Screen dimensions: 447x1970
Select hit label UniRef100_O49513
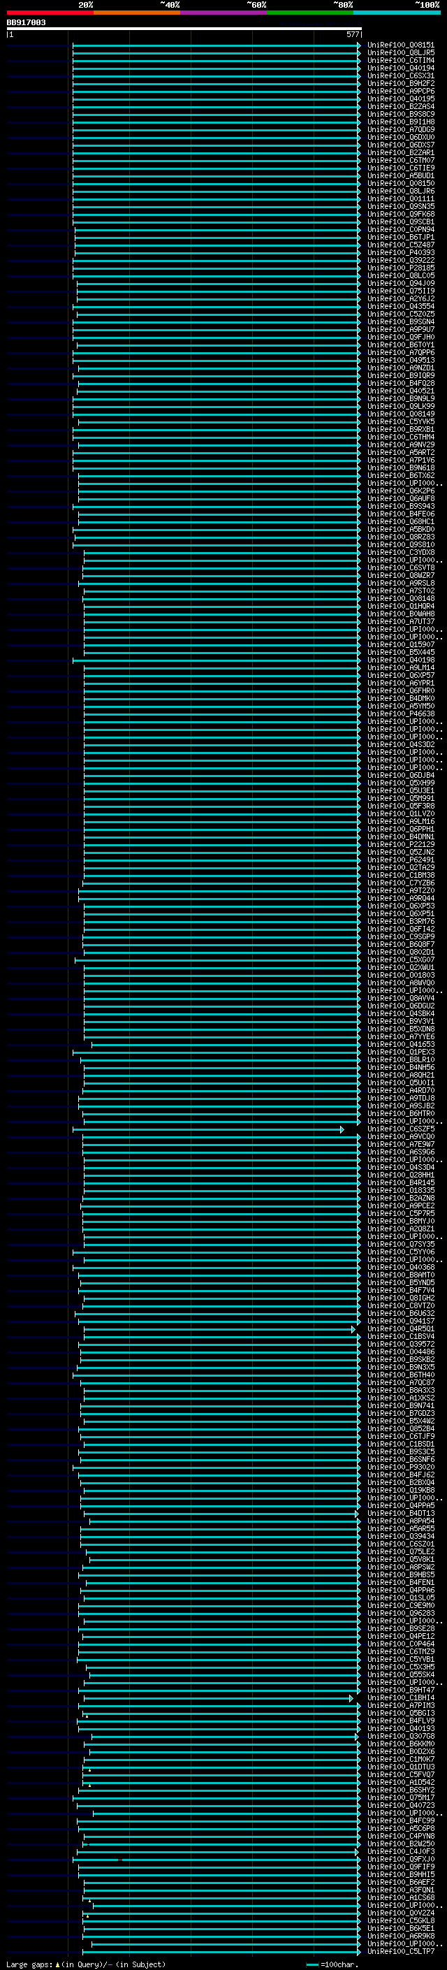[x=401, y=360]
